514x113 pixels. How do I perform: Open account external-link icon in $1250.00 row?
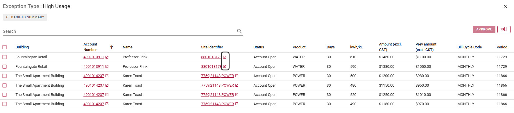107,95
